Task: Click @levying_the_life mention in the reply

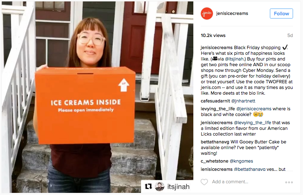Action: click(x=252, y=123)
